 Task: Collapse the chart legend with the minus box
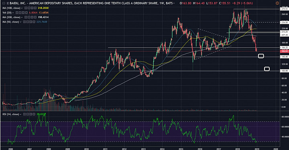(4, 3)
